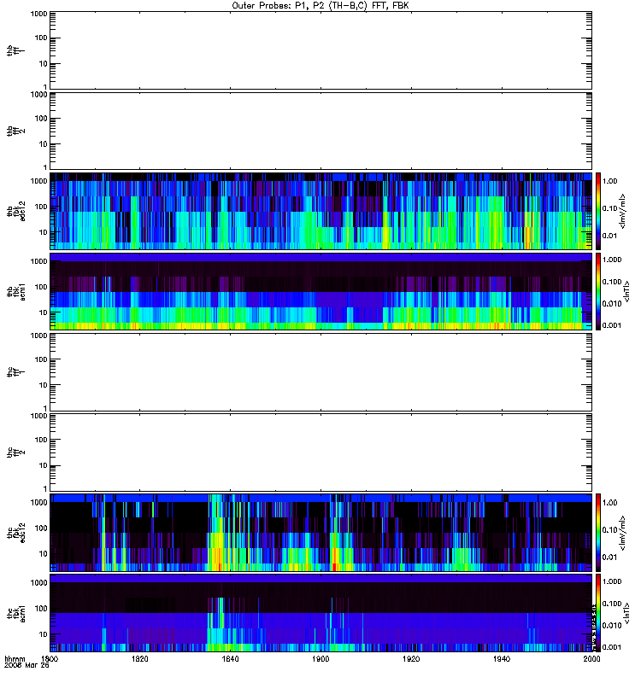Click the '<|nT|>' unit label of thb scm1
641x683 pixels.
[626, 291]
